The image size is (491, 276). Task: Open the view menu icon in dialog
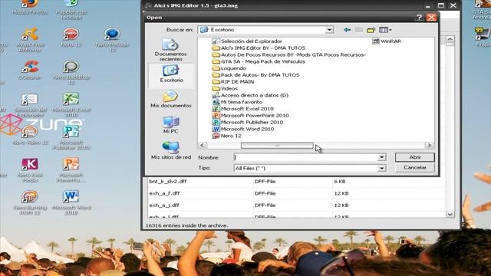tap(385, 30)
